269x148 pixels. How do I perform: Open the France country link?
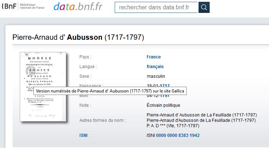154,57
